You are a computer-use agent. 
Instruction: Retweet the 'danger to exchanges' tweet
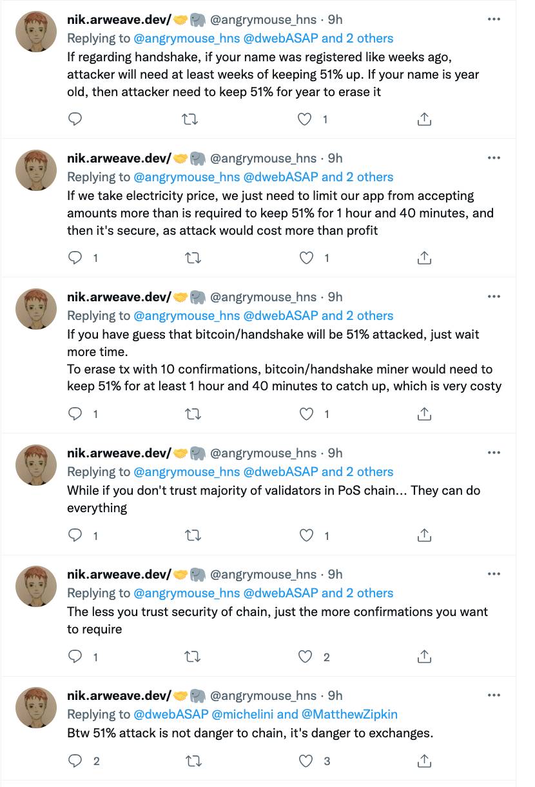(191, 761)
